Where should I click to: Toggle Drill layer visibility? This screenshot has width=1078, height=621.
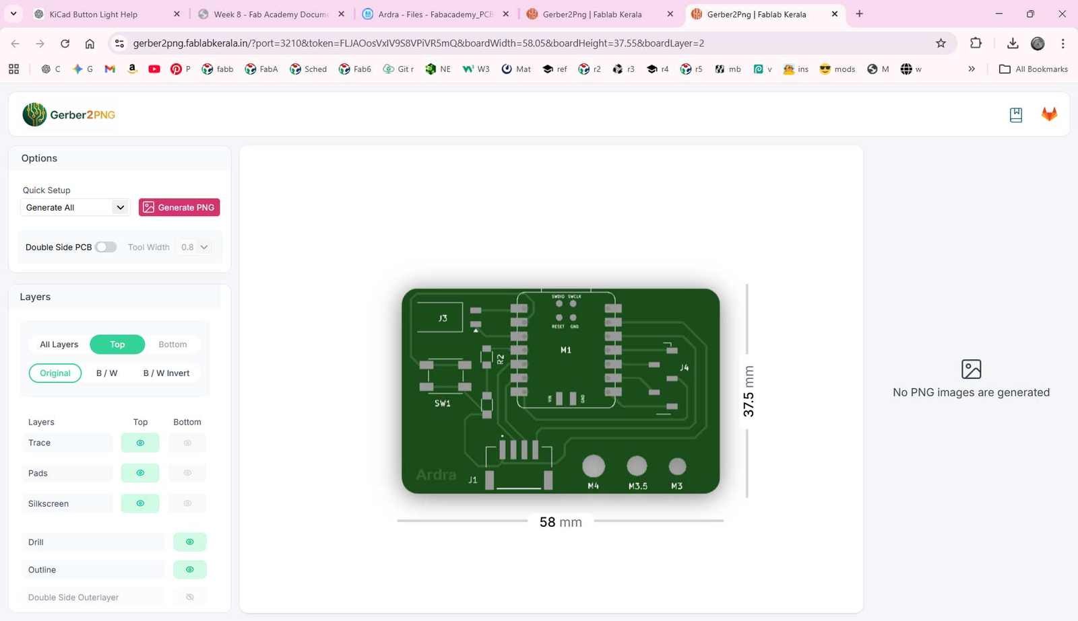point(189,542)
